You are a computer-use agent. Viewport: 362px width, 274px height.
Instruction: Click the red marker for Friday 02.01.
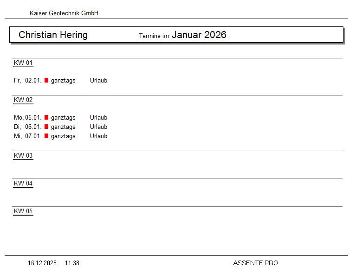tap(46, 80)
